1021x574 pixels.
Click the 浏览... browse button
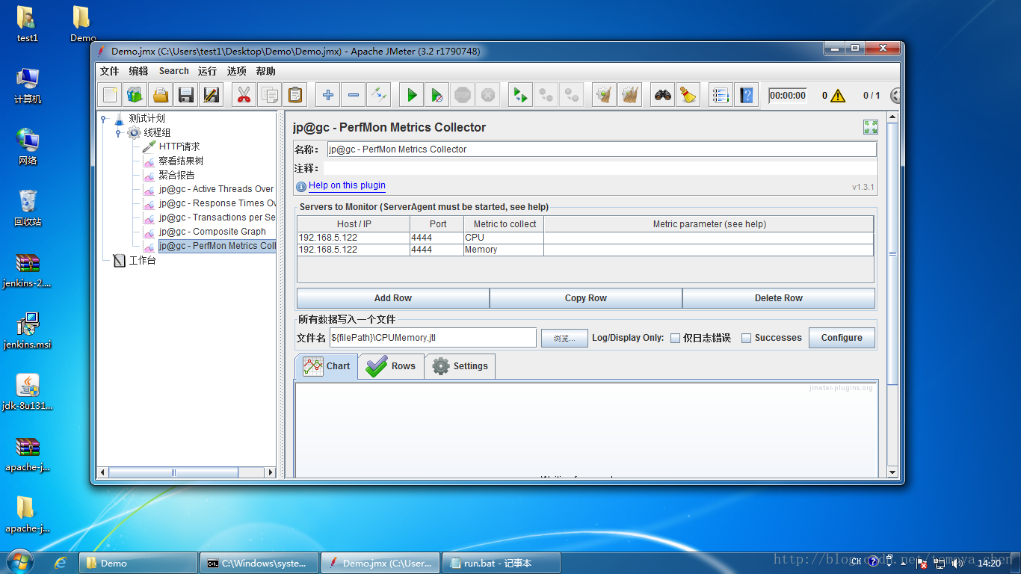[564, 339]
